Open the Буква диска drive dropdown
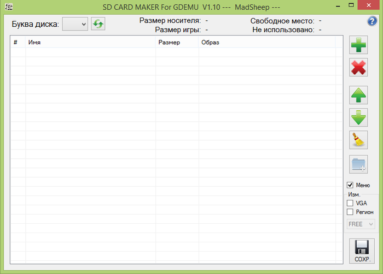 [75, 23]
